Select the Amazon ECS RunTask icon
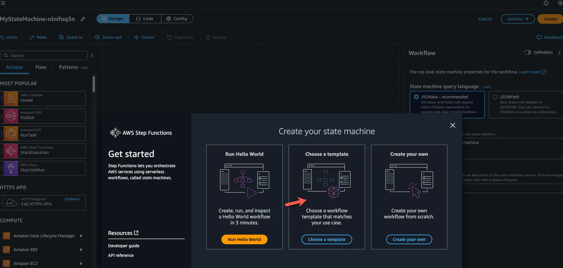The image size is (563, 268). tap(11, 134)
